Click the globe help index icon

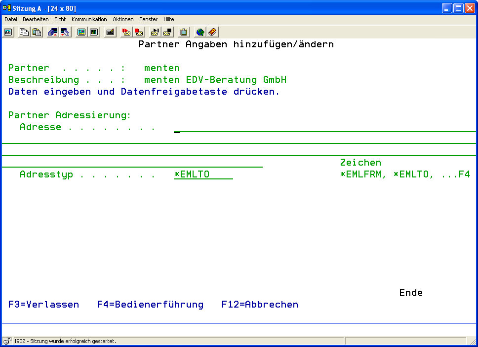[x=200, y=32]
